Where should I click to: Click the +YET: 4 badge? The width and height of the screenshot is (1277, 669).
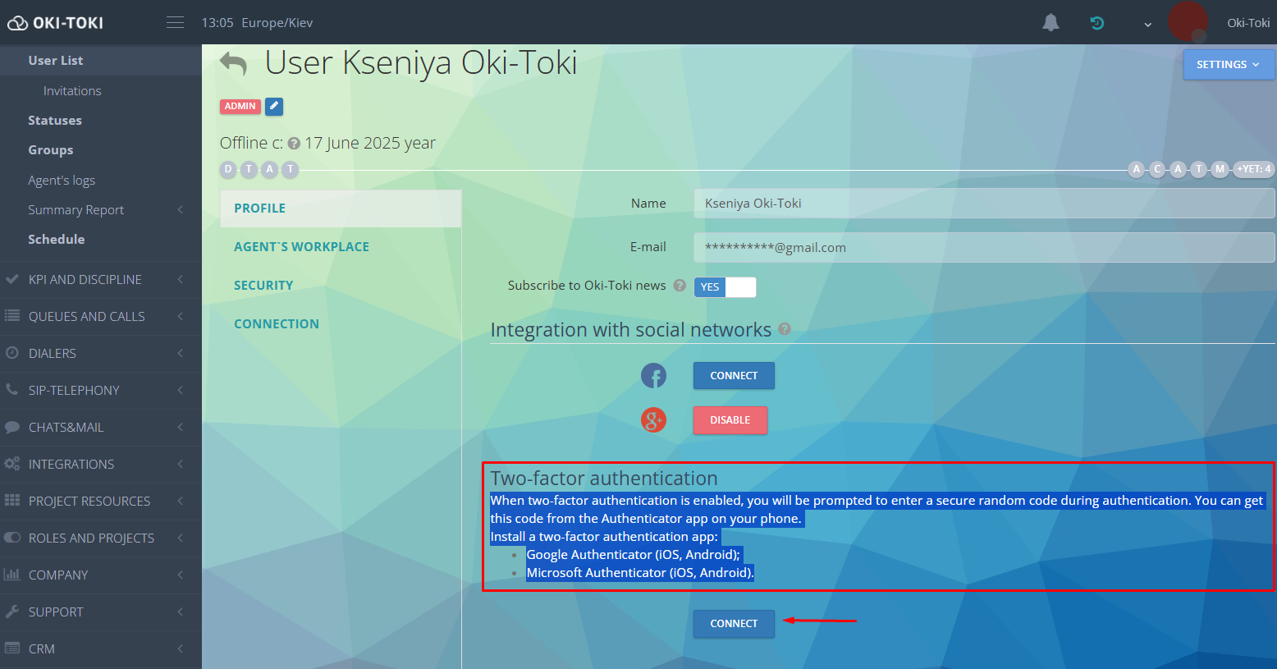(x=1254, y=169)
